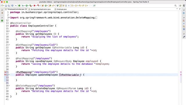Close the EmployeeController.java tab

coord(26,9)
